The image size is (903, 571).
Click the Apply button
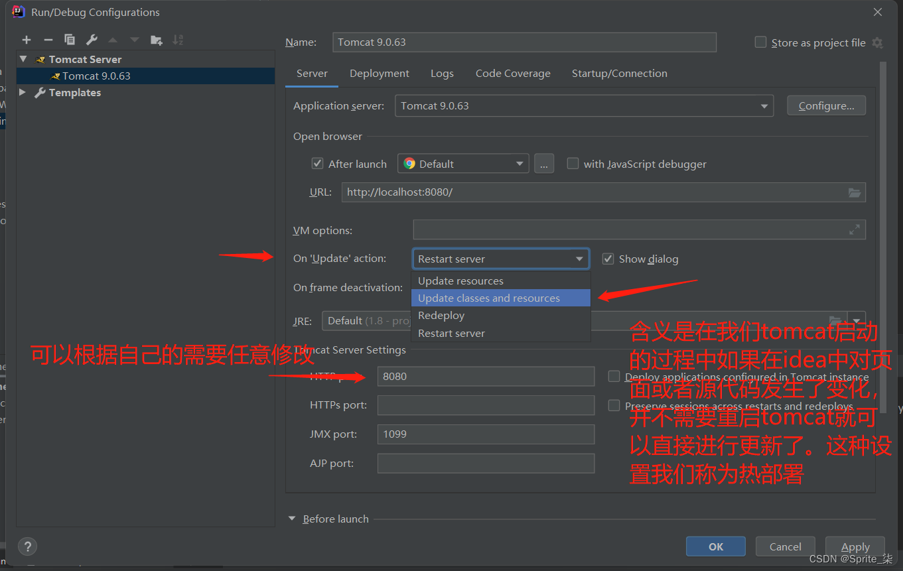[x=855, y=546]
